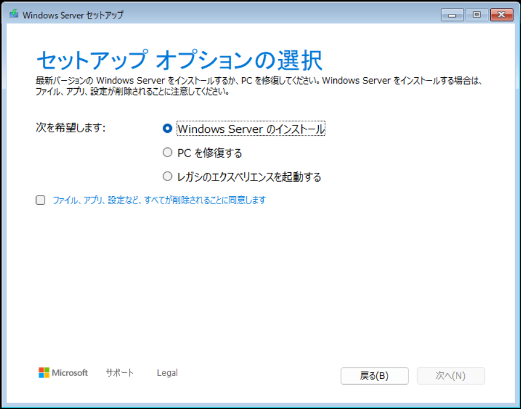Open the サポート link
Viewport: 521px width, 409px height.
120,373
